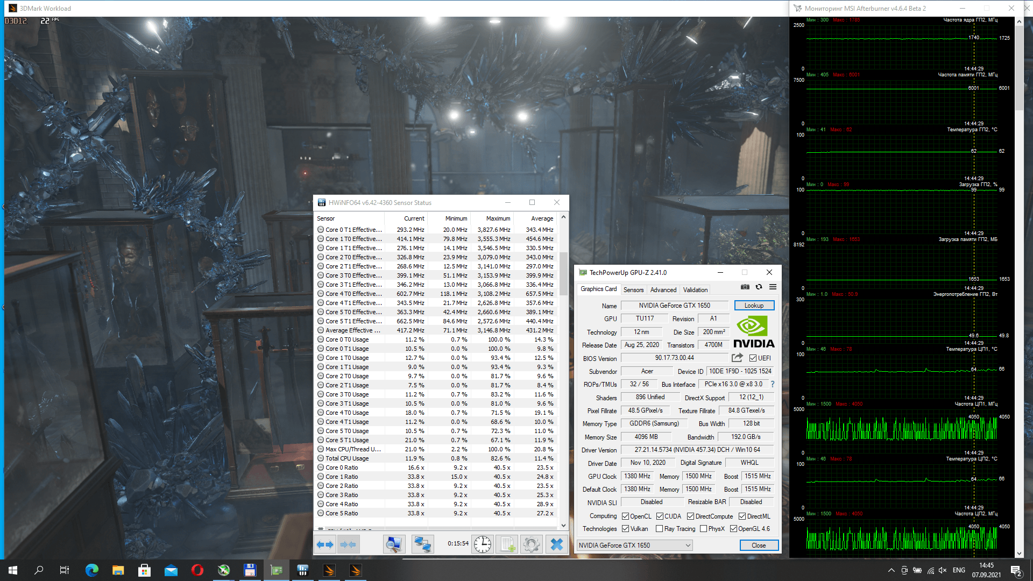1033x581 pixels.
Task: Click the GPU-Z Close button
Action: tap(758, 545)
